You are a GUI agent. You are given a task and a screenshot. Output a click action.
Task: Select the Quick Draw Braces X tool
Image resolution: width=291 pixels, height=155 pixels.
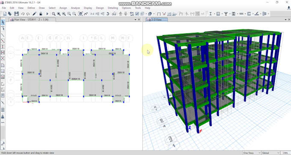coord(3,58)
